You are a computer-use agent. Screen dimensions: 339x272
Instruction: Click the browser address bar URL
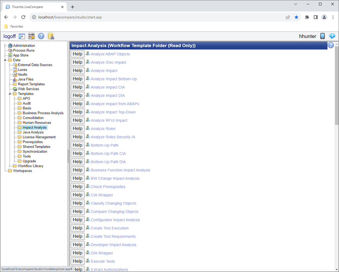point(70,17)
